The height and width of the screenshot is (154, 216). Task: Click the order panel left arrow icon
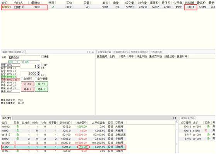(87, 52)
